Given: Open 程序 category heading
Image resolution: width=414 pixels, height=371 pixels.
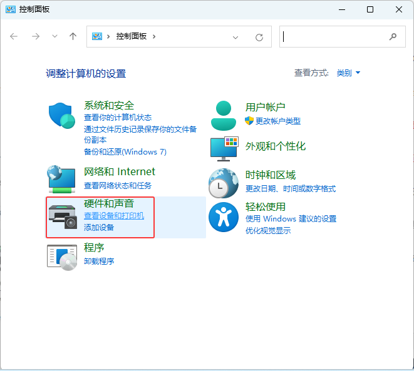Looking at the screenshot, I should click(x=94, y=248).
